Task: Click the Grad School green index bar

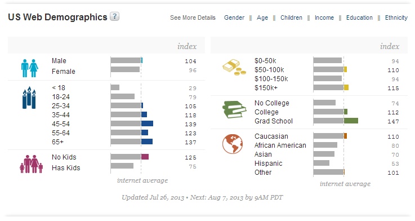Action: pos(351,121)
